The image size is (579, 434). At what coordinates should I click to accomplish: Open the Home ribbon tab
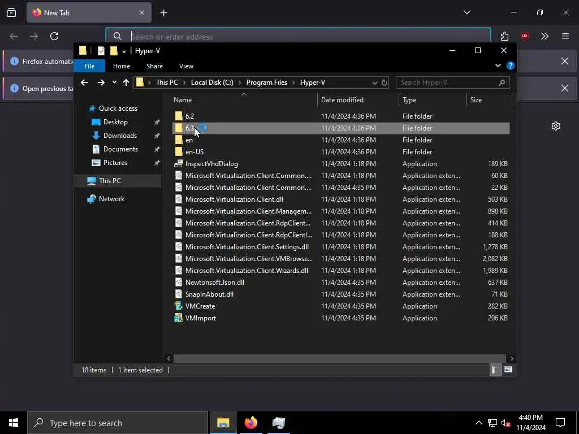[122, 66]
